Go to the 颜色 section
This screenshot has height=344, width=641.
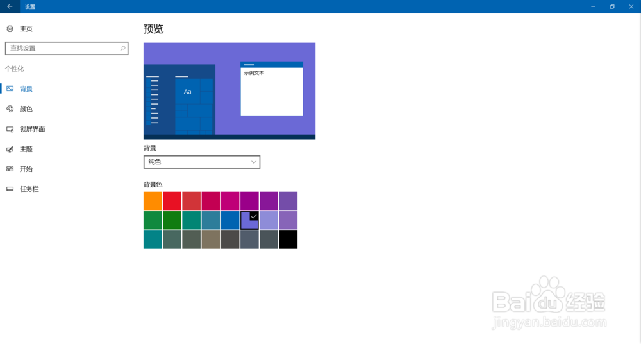coord(26,109)
